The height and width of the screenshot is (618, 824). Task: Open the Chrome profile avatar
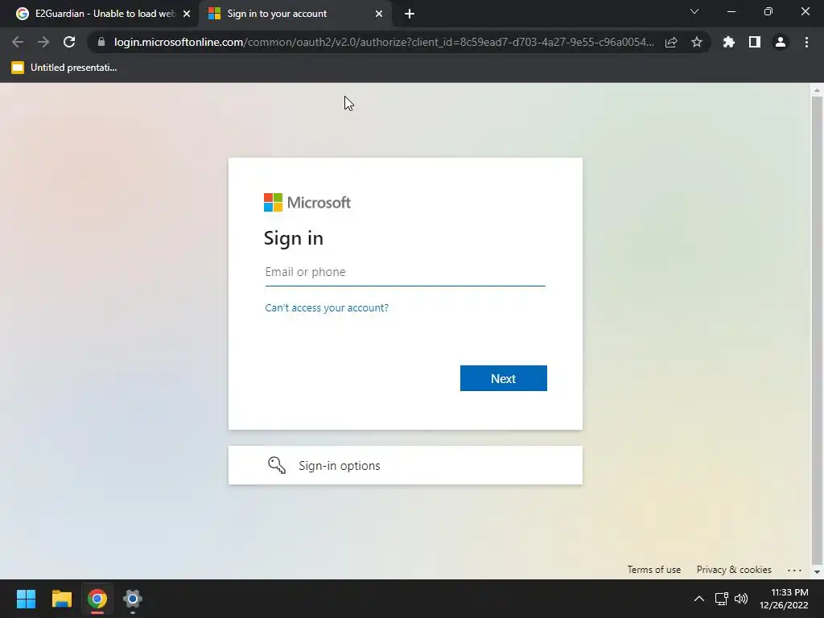tap(781, 42)
